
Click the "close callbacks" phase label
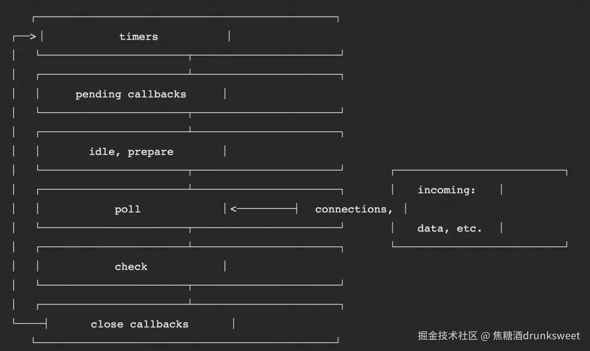(x=139, y=324)
